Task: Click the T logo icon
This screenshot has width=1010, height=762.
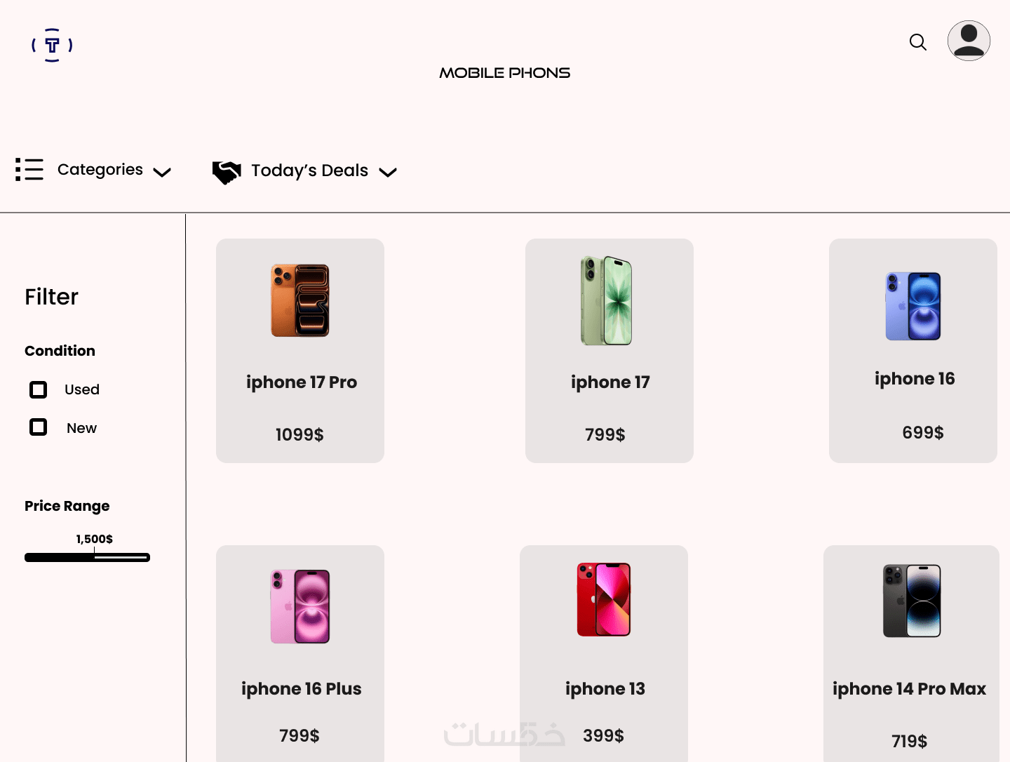Action: click(x=52, y=45)
